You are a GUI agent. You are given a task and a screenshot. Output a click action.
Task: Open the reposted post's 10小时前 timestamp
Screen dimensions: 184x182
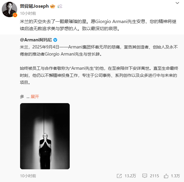pos(28,176)
